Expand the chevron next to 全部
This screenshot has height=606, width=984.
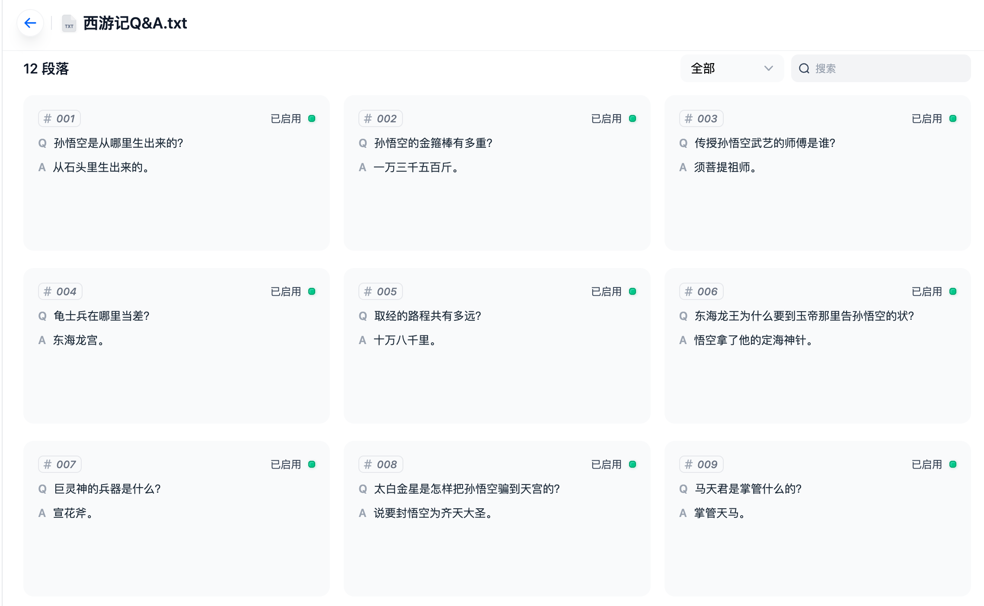point(768,68)
